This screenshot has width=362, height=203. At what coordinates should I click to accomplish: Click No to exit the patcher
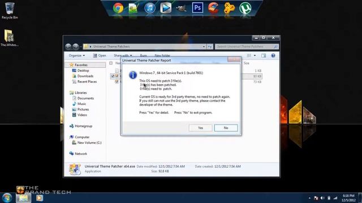(226, 128)
